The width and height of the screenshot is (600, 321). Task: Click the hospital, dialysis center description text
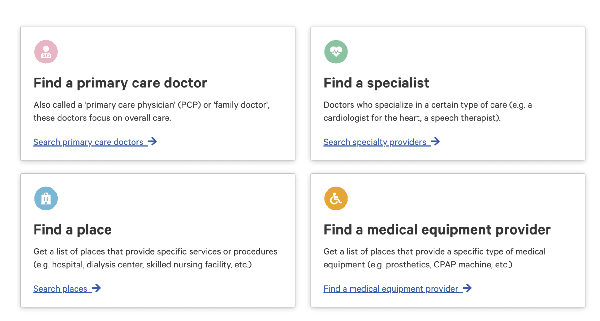tap(155, 258)
